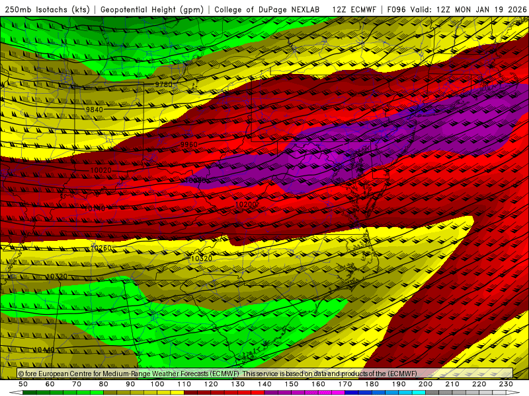Click the 9780 height contour label

[163, 84]
